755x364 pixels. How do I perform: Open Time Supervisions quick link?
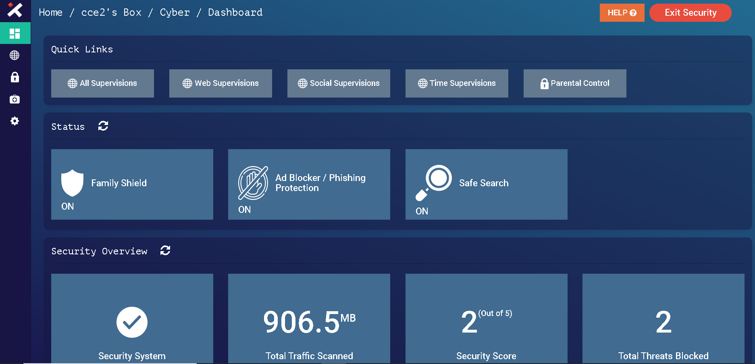point(457,83)
